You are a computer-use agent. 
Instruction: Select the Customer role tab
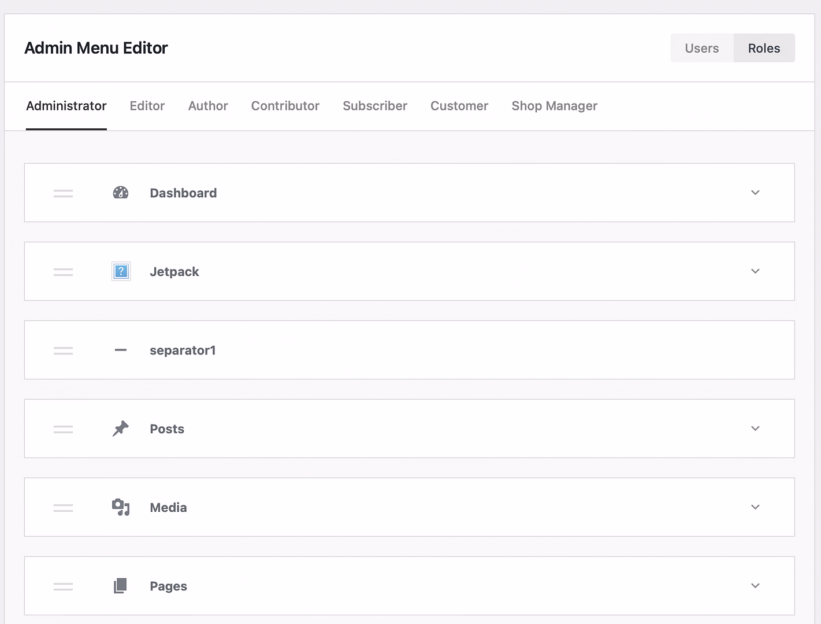tap(459, 106)
